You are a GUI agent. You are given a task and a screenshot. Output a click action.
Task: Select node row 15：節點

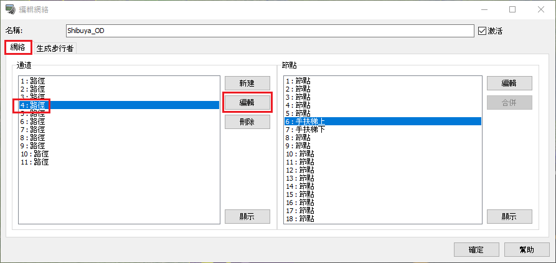[383, 194]
